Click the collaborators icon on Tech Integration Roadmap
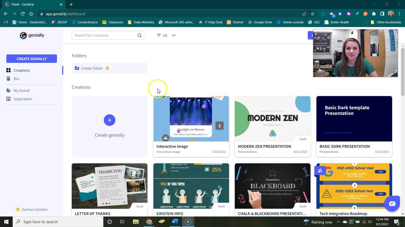Image resolution: width=405 pixels, height=227 pixels. pyautogui.click(x=320, y=171)
